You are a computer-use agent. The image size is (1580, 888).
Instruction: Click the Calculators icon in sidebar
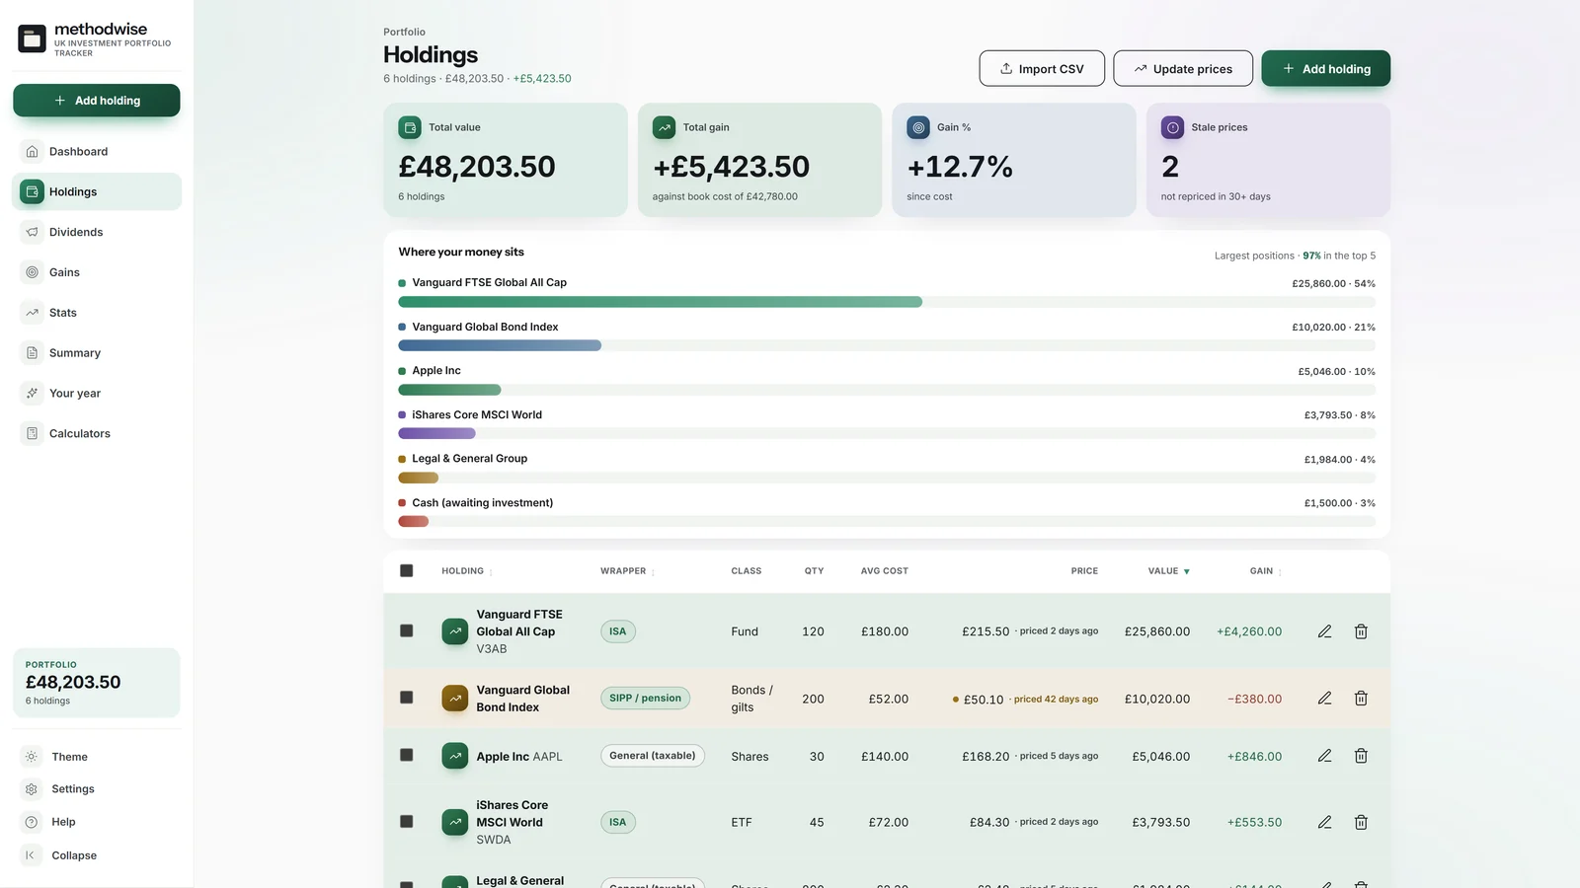click(x=33, y=433)
